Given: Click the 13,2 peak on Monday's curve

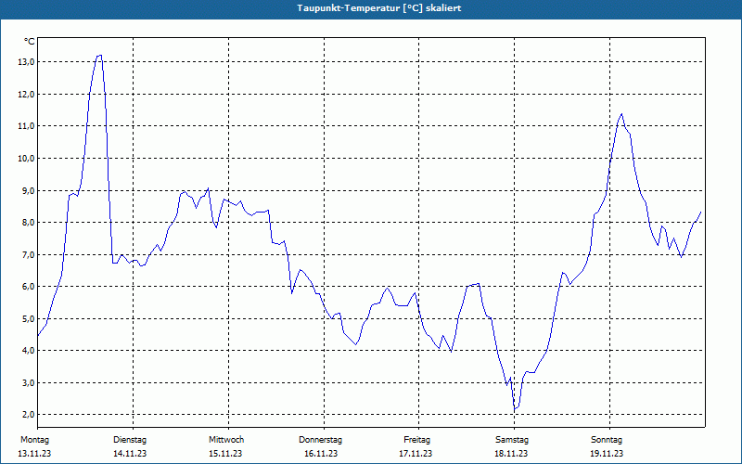Looking at the screenshot, I should 99,56.
